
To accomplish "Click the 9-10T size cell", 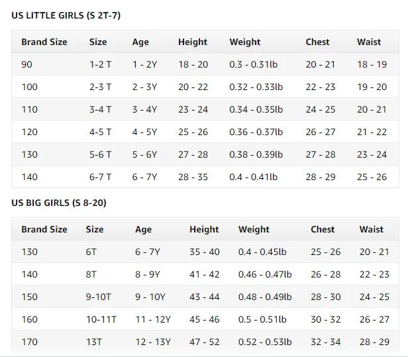I will pyautogui.click(x=99, y=297).
